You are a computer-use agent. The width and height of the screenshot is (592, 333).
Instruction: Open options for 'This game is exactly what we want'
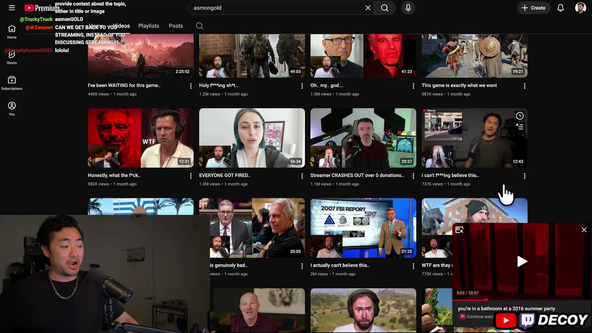point(524,86)
